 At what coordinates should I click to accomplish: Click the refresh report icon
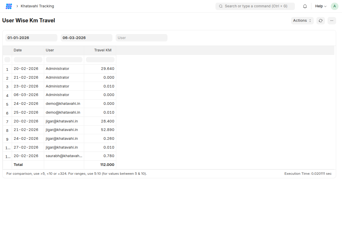(x=321, y=21)
